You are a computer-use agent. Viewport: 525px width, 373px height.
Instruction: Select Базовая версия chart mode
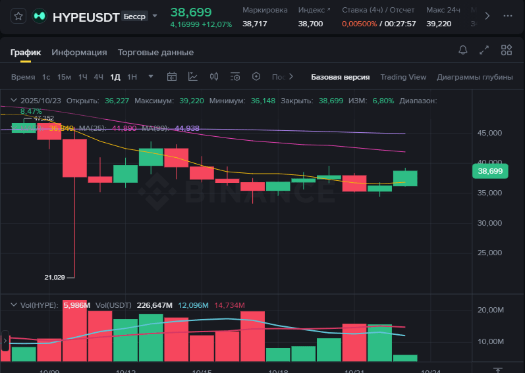340,77
